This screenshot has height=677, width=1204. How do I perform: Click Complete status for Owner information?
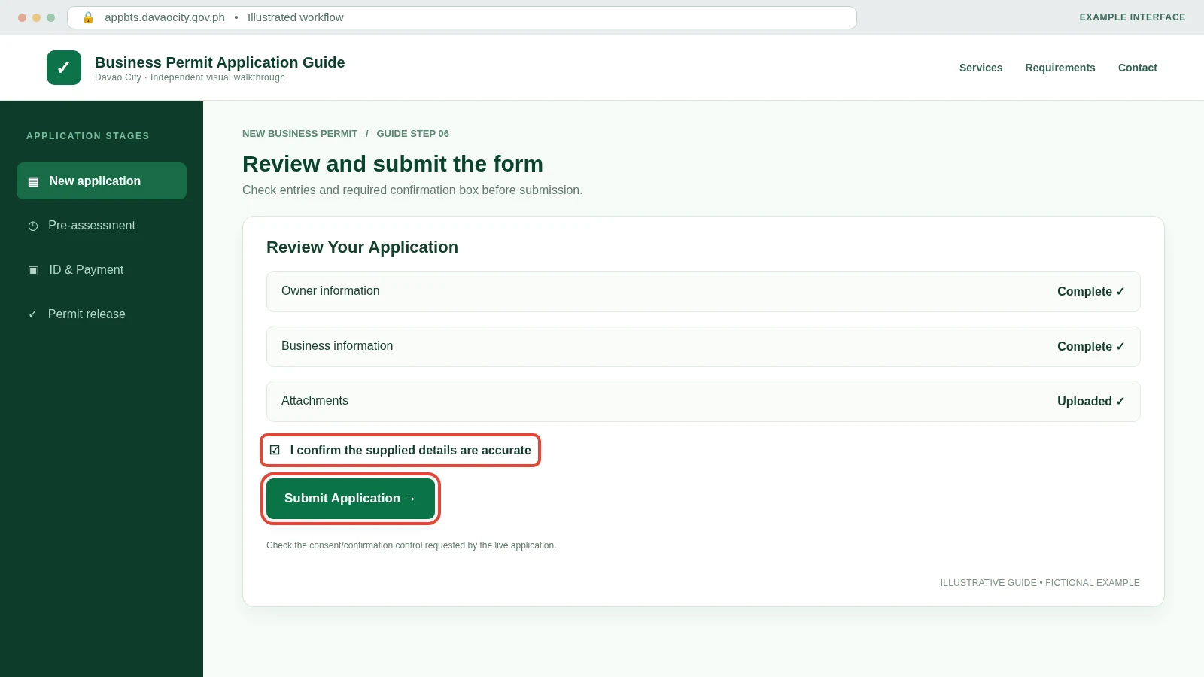click(x=1090, y=292)
